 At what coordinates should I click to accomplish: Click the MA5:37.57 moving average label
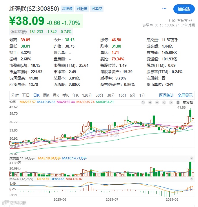pyautogui.click(x=28, y=102)
